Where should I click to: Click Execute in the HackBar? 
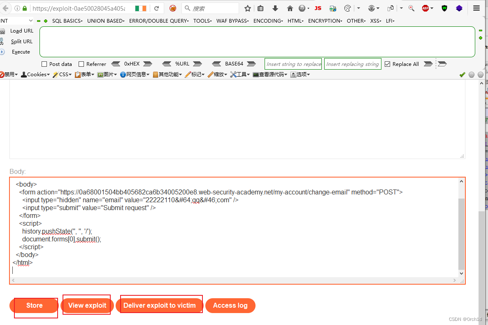point(21,52)
